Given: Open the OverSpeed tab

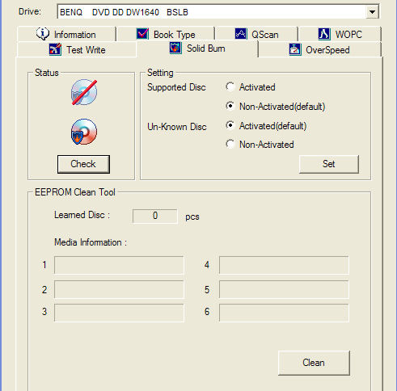Looking at the screenshot, I should 319,49.
